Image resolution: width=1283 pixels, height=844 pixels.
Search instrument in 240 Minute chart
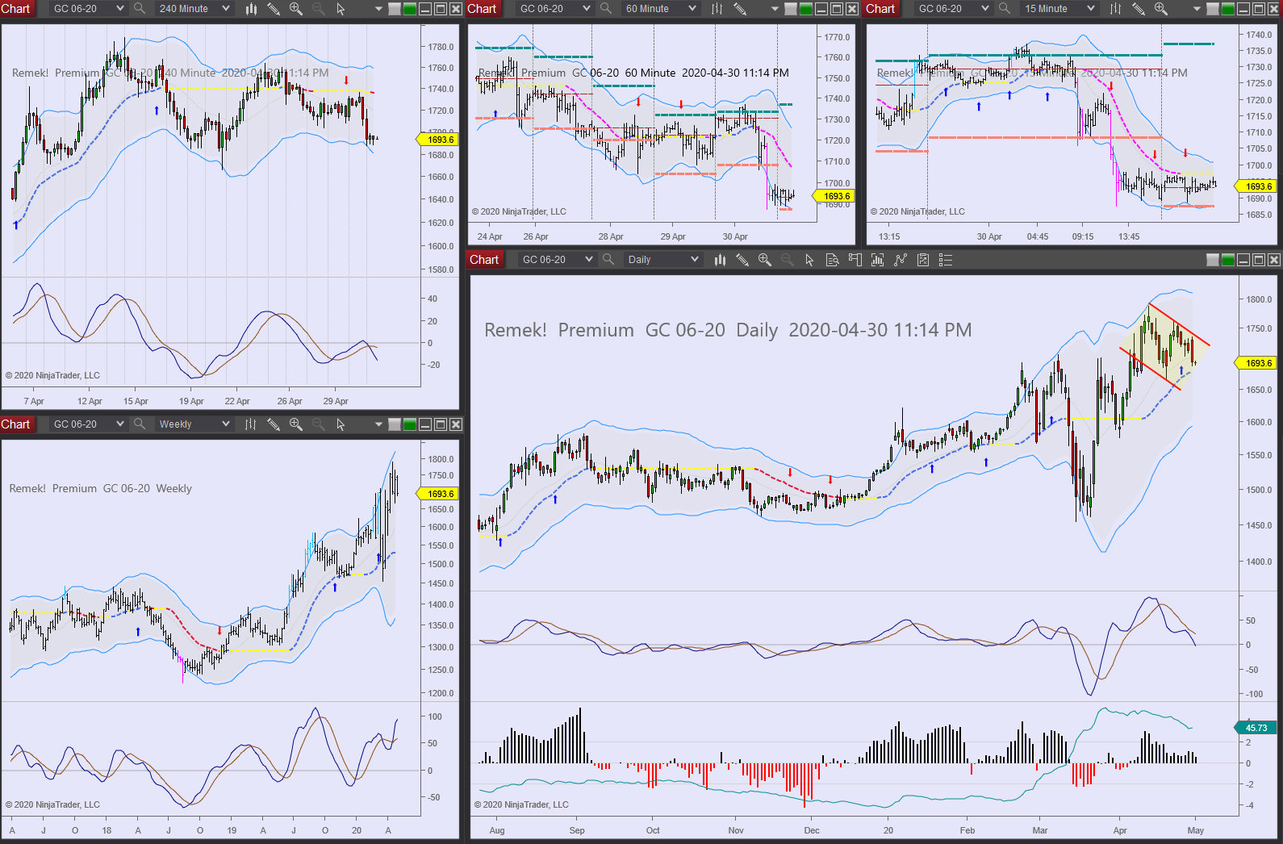pyautogui.click(x=140, y=9)
